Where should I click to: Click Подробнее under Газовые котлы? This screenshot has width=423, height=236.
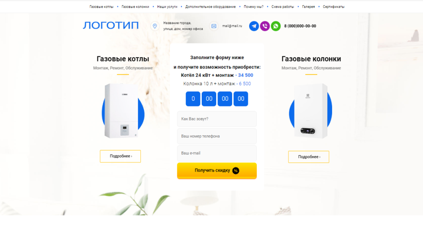pyautogui.click(x=120, y=156)
